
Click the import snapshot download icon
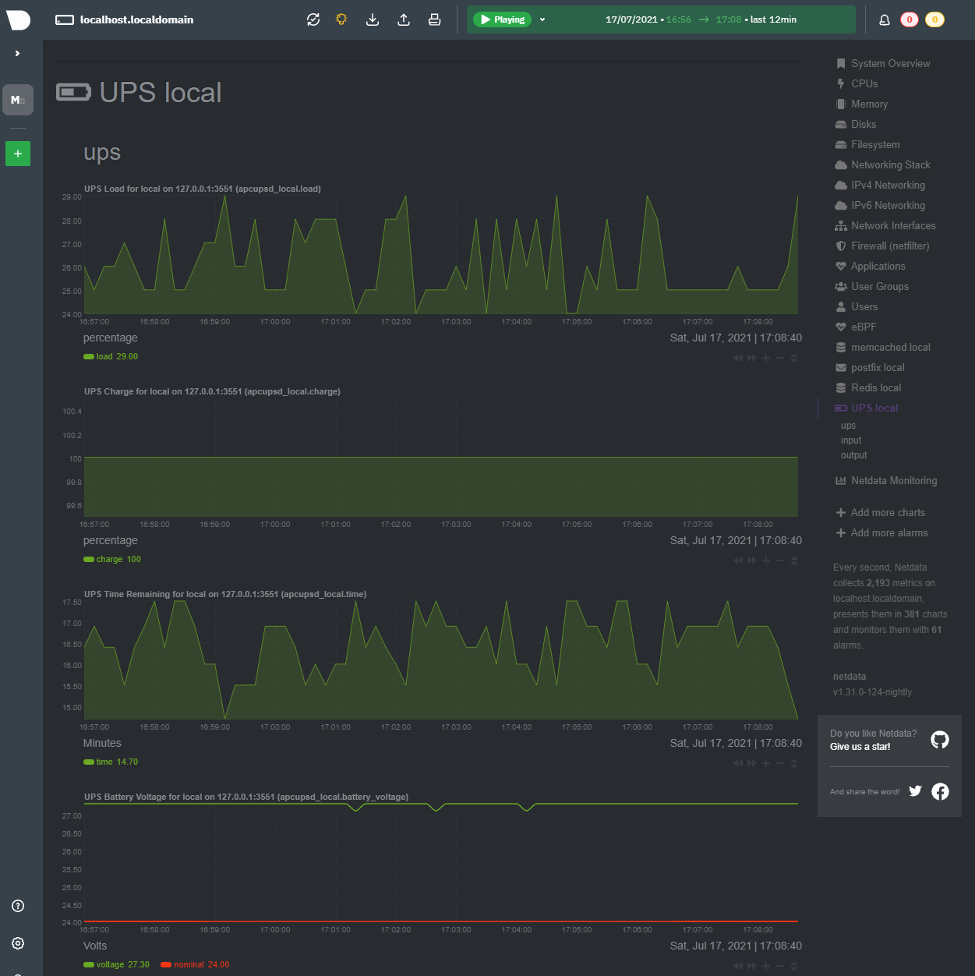373,19
